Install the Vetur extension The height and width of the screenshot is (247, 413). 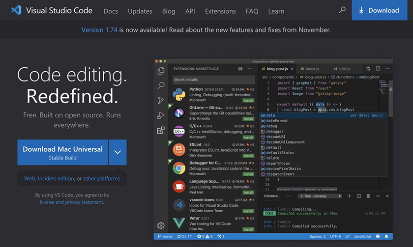pos(248,229)
